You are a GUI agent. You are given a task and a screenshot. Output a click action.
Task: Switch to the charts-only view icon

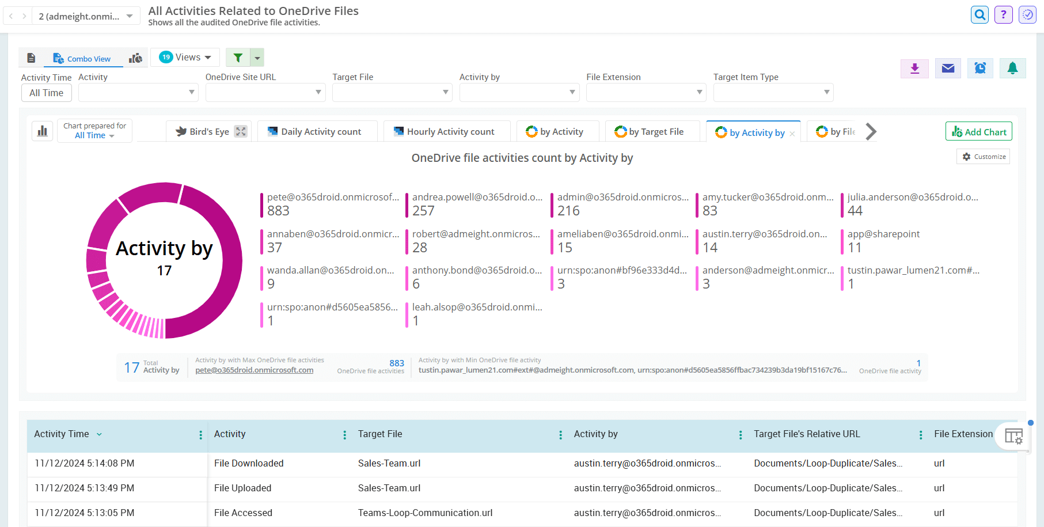(135, 58)
